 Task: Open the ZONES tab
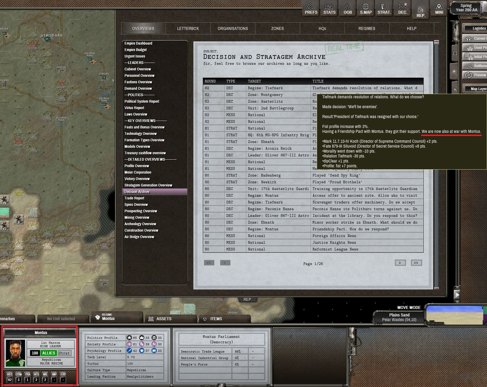(277, 28)
